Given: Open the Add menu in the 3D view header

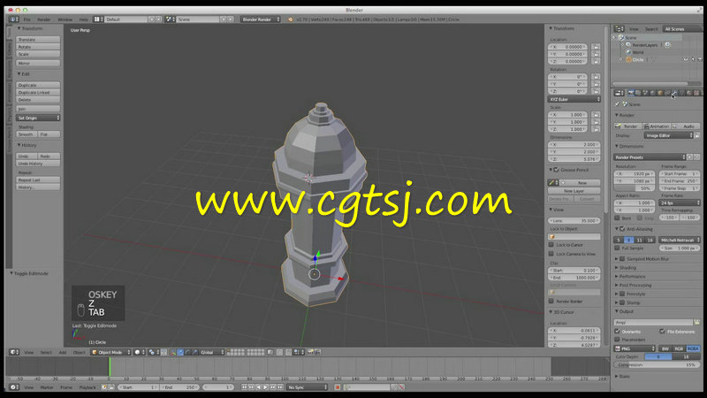Looking at the screenshot, I should [x=63, y=352].
